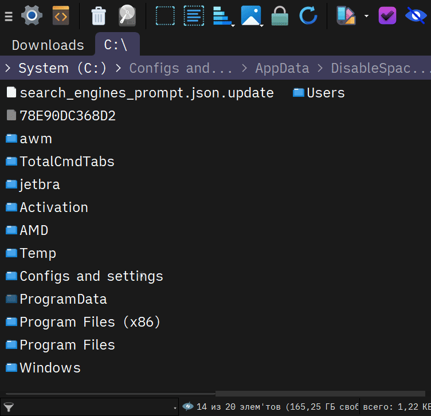Open the settings gear icon
The image size is (431, 416).
[x=32, y=15]
